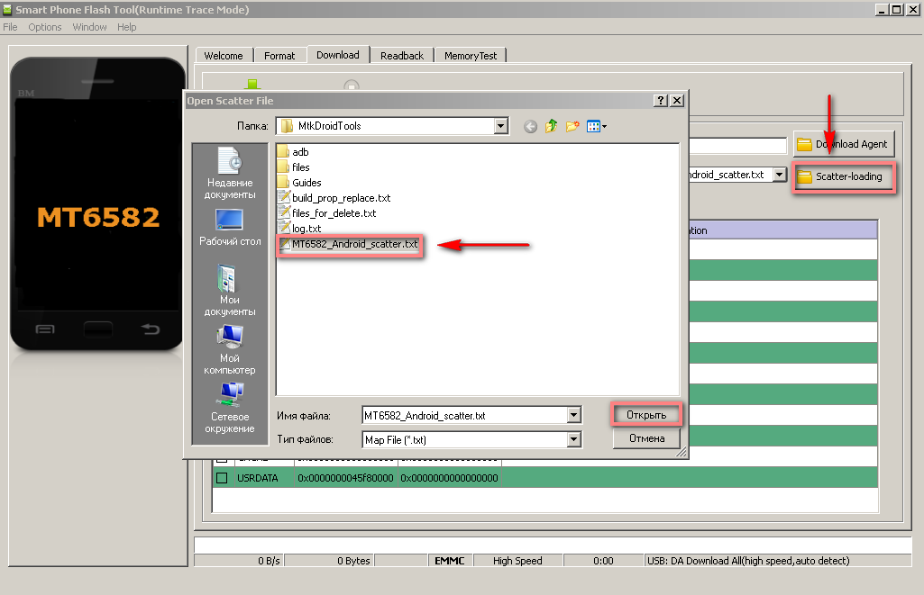Switch to the Readback tab
Screen dimensions: 924x595
(x=401, y=56)
